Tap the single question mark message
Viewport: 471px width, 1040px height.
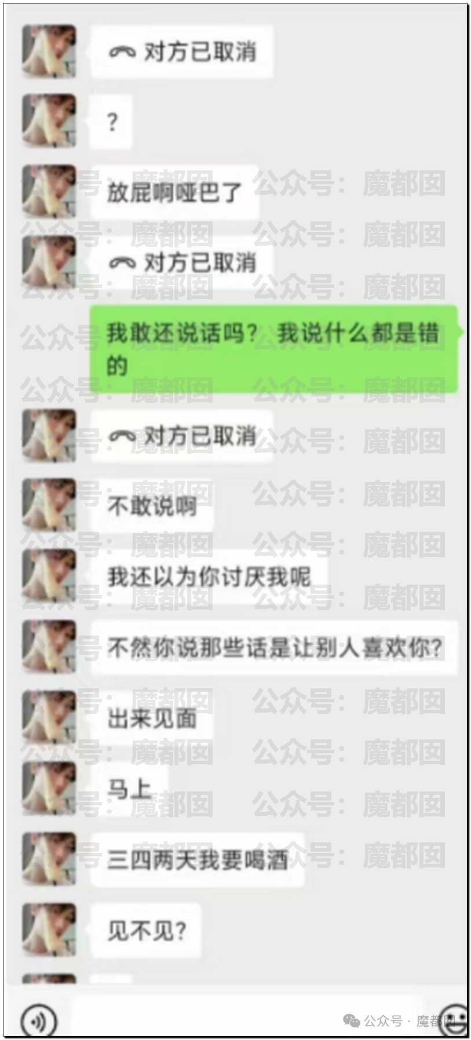pos(112,122)
